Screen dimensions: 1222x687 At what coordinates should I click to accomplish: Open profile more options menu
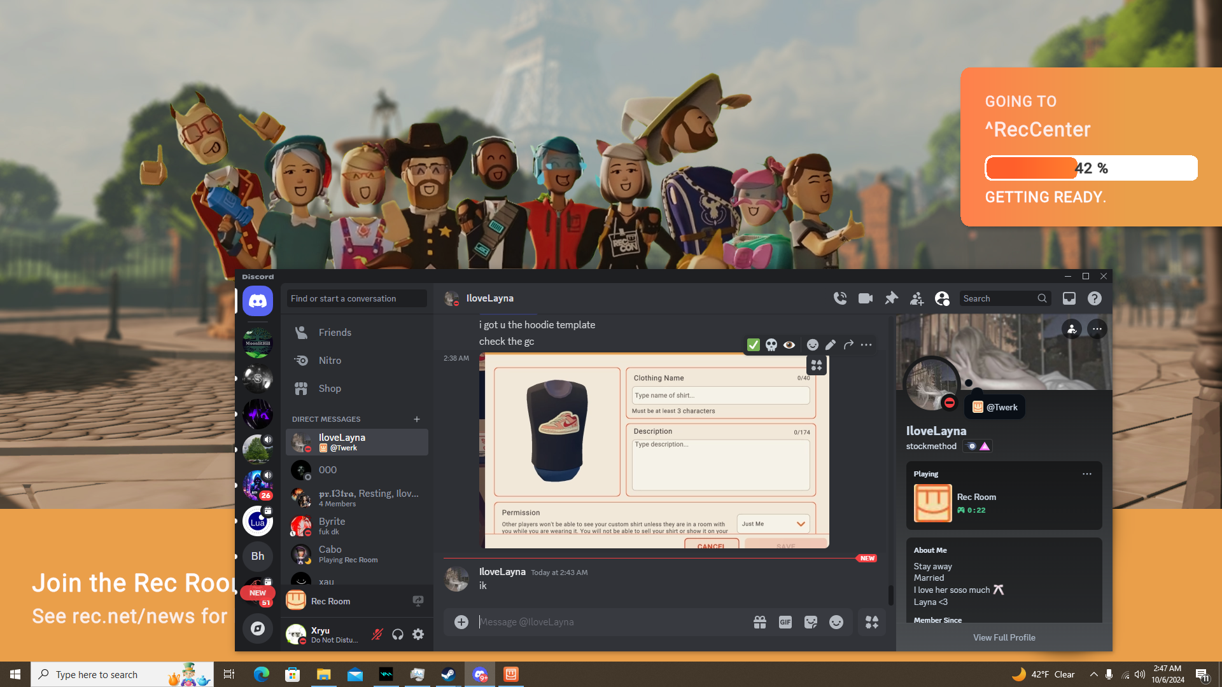click(x=1097, y=329)
